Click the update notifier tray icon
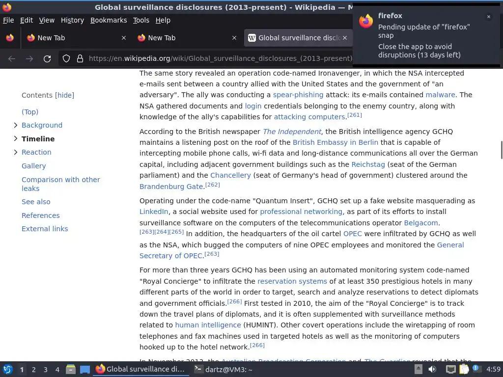The image size is (503, 377). click(x=476, y=369)
